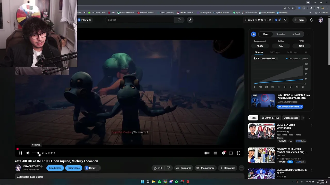The image size is (330, 185).
Task: Open options menu for PUVLO video
Action: coord(312,150)
